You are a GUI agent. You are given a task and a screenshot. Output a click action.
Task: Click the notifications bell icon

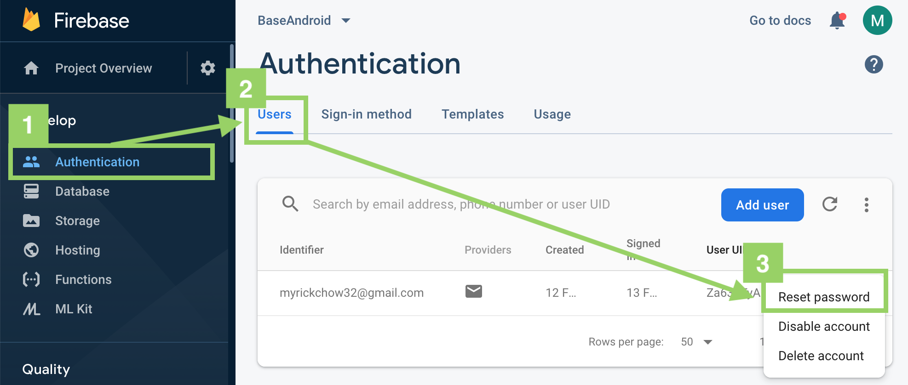tap(837, 20)
